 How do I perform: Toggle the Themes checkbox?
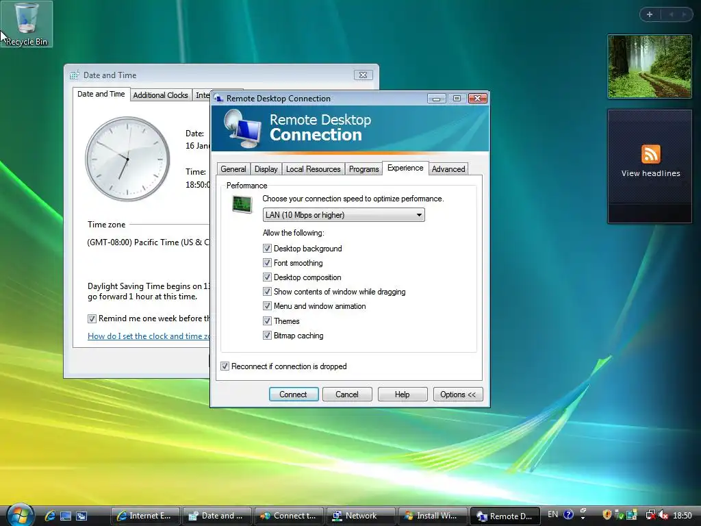click(267, 321)
